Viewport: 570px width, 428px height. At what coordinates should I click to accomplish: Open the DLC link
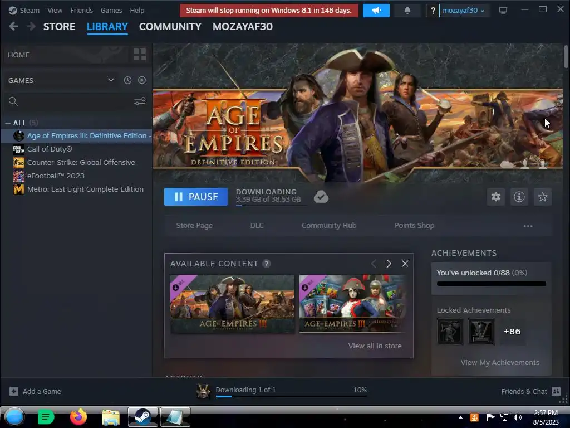257,226
